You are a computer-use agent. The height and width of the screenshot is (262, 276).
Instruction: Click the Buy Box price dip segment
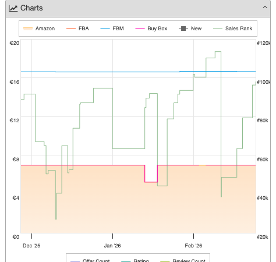[151, 182]
